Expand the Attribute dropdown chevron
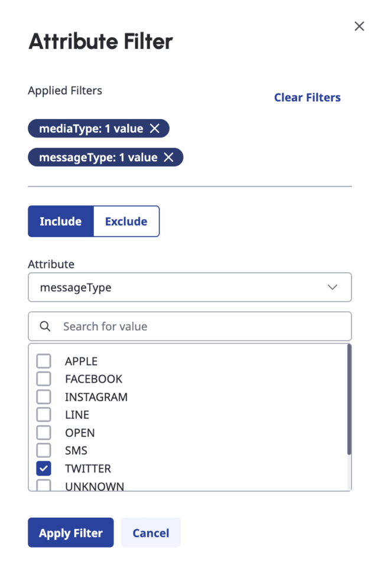The width and height of the screenshot is (378, 567). pyautogui.click(x=333, y=288)
